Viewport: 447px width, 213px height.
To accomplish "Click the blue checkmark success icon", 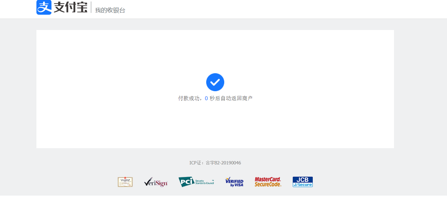I will click(x=215, y=82).
